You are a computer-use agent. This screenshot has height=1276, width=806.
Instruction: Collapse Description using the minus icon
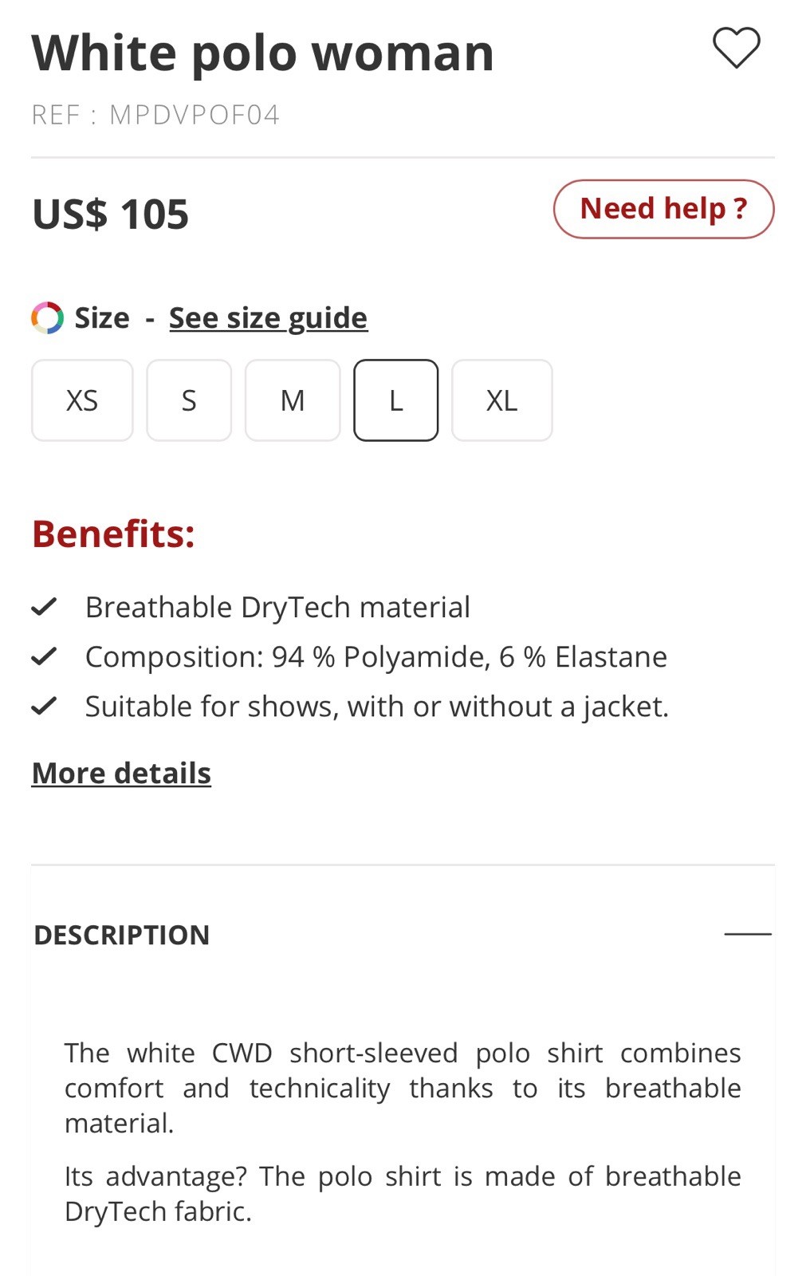[x=747, y=934]
